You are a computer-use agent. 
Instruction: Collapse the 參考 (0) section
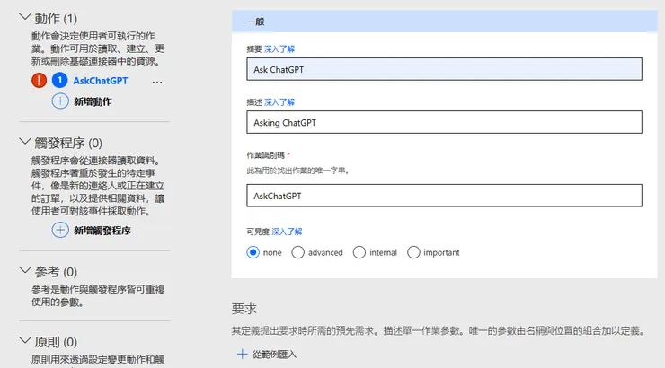(25, 270)
